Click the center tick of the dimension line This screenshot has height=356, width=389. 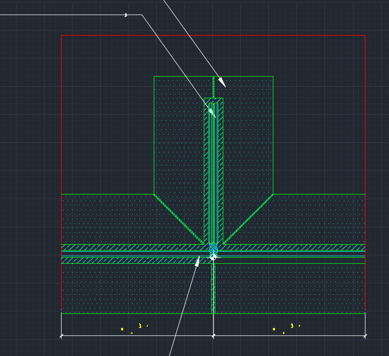(213, 336)
